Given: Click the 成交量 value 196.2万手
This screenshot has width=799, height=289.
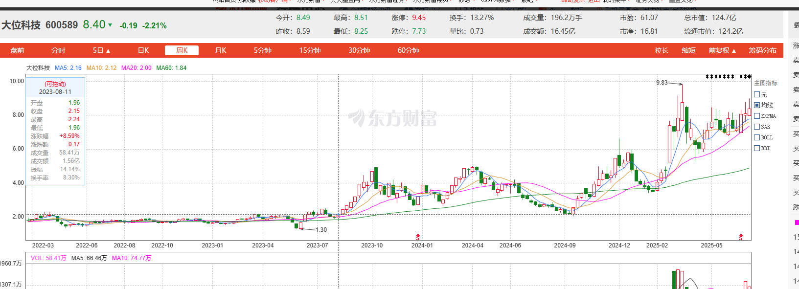Looking at the screenshot, I should [x=567, y=18].
